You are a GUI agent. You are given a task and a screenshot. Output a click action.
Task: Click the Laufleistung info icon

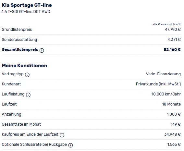pyautogui.click(x=28, y=95)
